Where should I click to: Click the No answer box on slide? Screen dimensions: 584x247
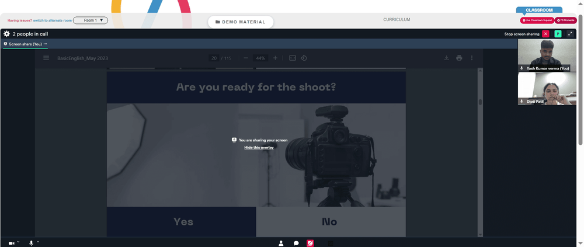pos(331,222)
